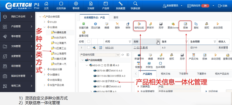Open 指派任务管理 in the left sidebar

tap(18, 76)
